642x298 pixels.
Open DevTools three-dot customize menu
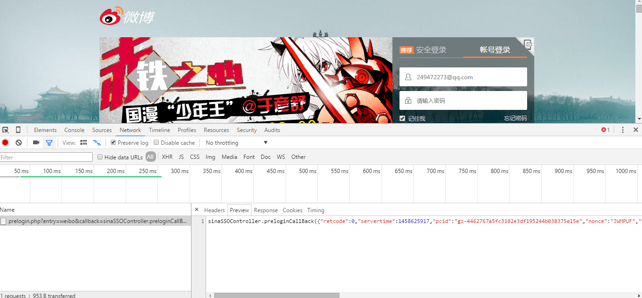pyautogui.click(x=623, y=130)
